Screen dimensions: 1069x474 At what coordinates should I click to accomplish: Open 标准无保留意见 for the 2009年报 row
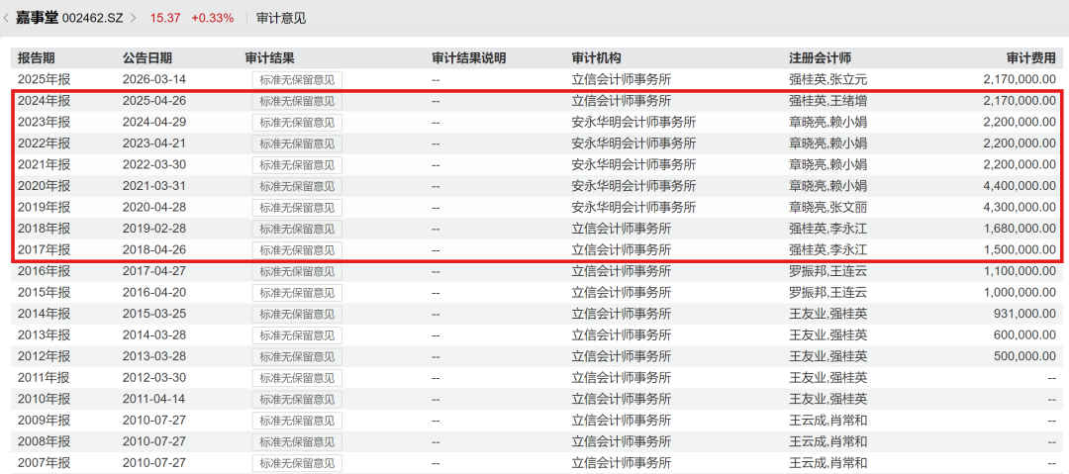coord(297,420)
